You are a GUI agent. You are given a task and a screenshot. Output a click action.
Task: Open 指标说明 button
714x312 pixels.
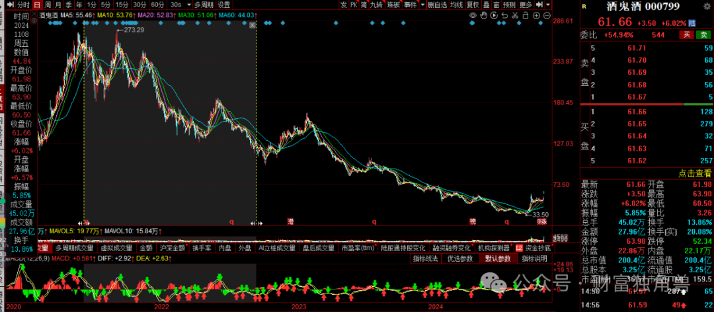pos(534,258)
